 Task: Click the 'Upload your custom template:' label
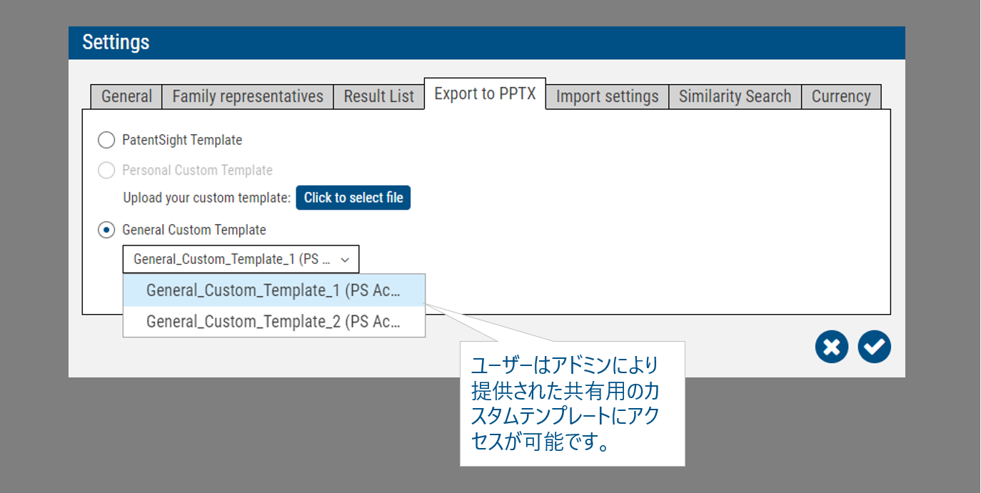207,198
